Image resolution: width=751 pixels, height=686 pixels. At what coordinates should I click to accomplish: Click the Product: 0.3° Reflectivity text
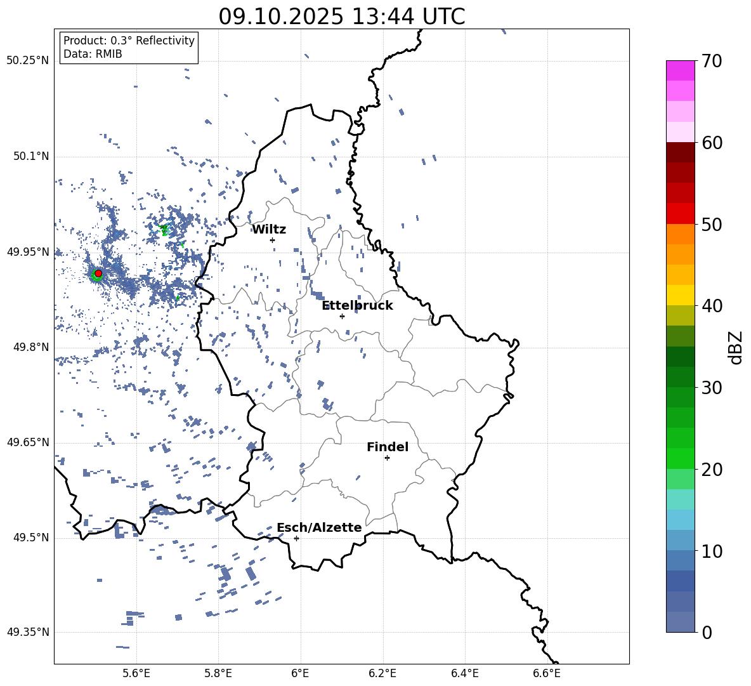coord(129,41)
